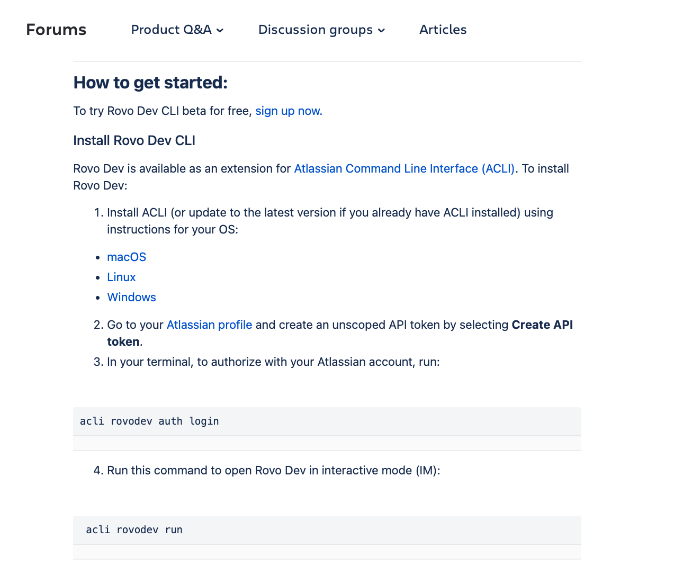Image resolution: width=683 pixels, height=575 pixels.
Task: Click the 'acli rovodev auth login' code block
Action: click(327, 421)
